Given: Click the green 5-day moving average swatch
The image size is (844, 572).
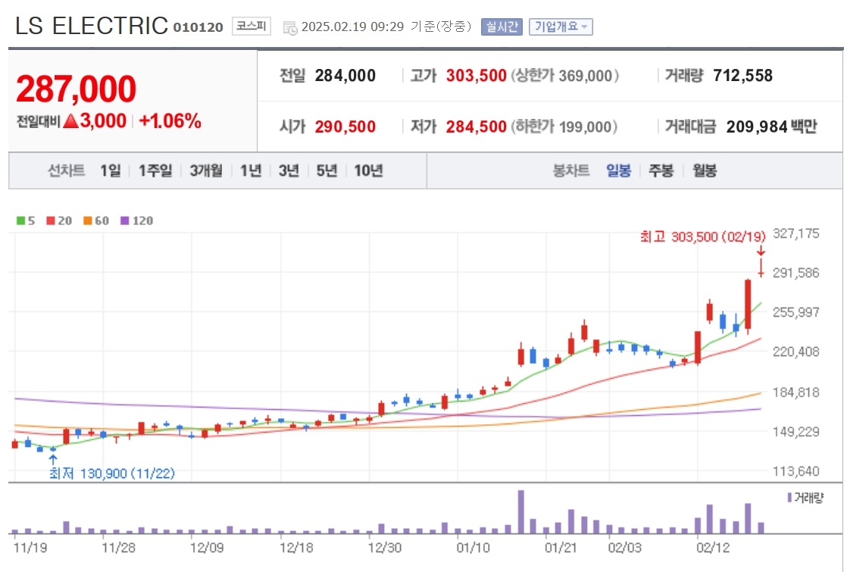Looking at the screenshot, I should [21, 220].
